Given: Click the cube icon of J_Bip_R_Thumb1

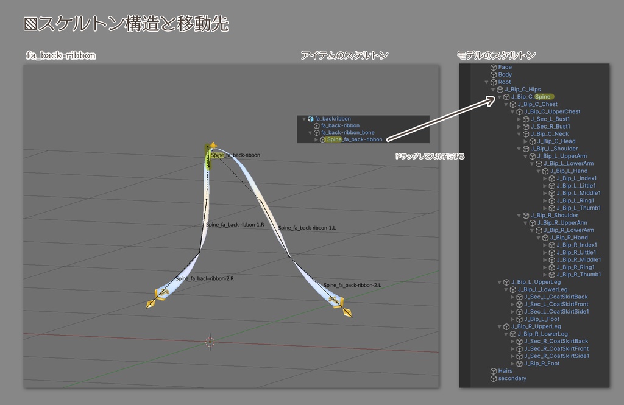Looking at the screenshot, I should pos(552,275).
